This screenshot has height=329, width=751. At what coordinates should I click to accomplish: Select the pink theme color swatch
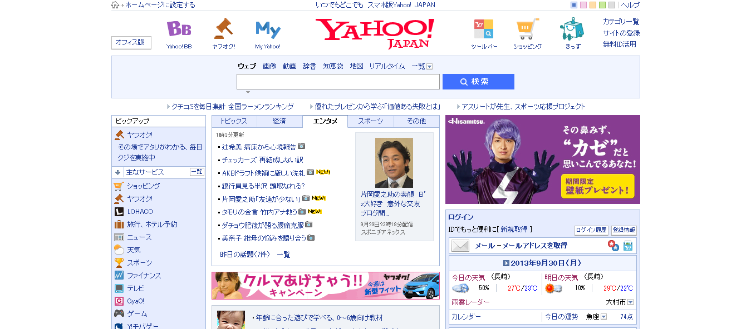tap(583, 5)
